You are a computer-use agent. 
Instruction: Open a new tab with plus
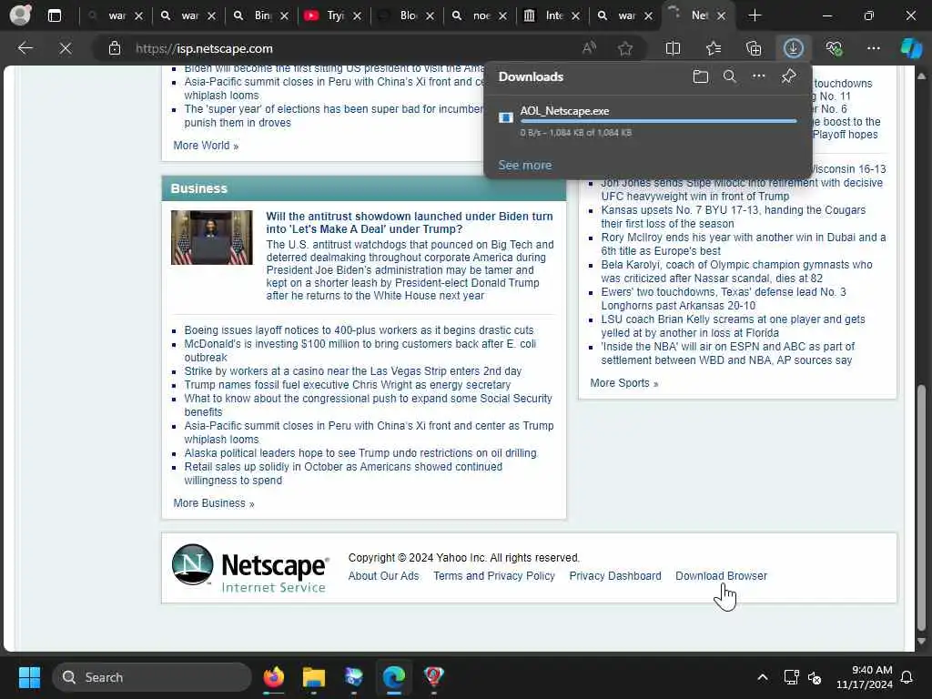(x=755, y=15)
